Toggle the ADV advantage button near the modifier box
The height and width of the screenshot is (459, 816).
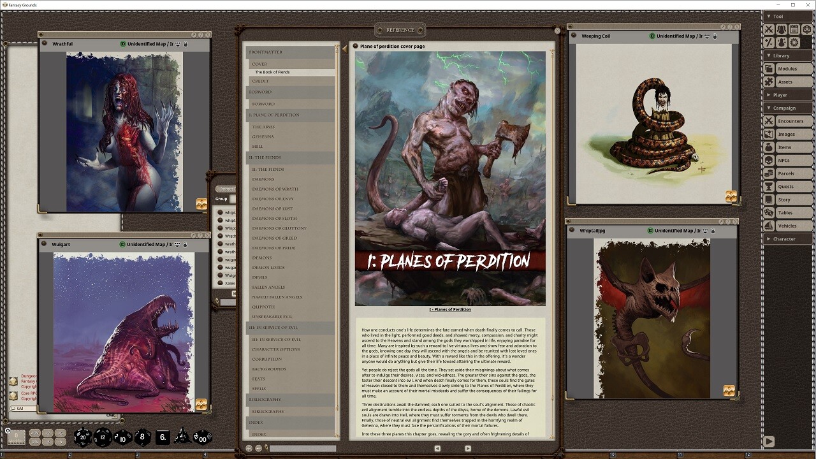[x=34, y=434]
